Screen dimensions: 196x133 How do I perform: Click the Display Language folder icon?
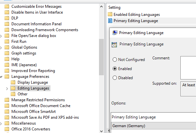(13, 82)
